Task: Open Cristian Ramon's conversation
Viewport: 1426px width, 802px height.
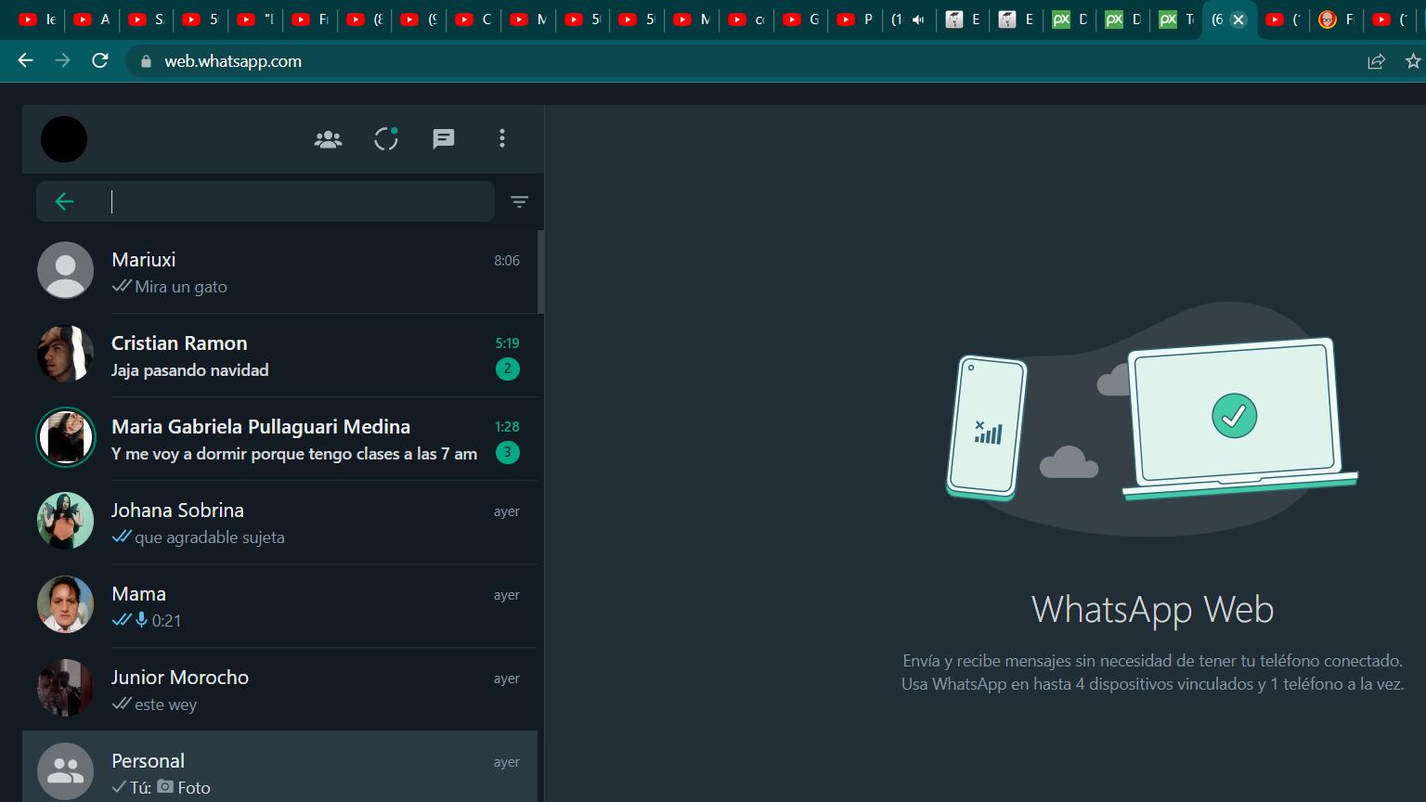Action: pos(279,356)
